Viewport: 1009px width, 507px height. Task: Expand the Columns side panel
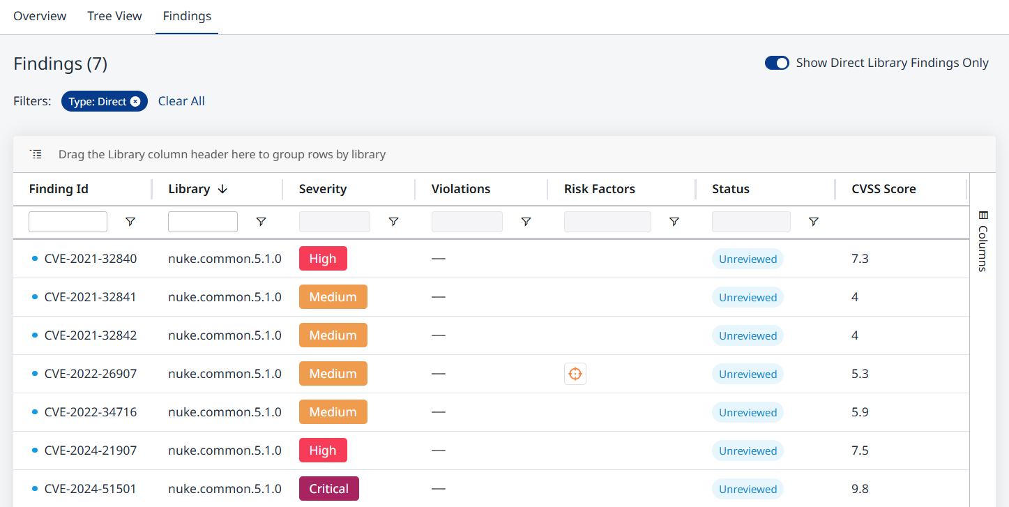pyautogui.click(x=983, y=241)
